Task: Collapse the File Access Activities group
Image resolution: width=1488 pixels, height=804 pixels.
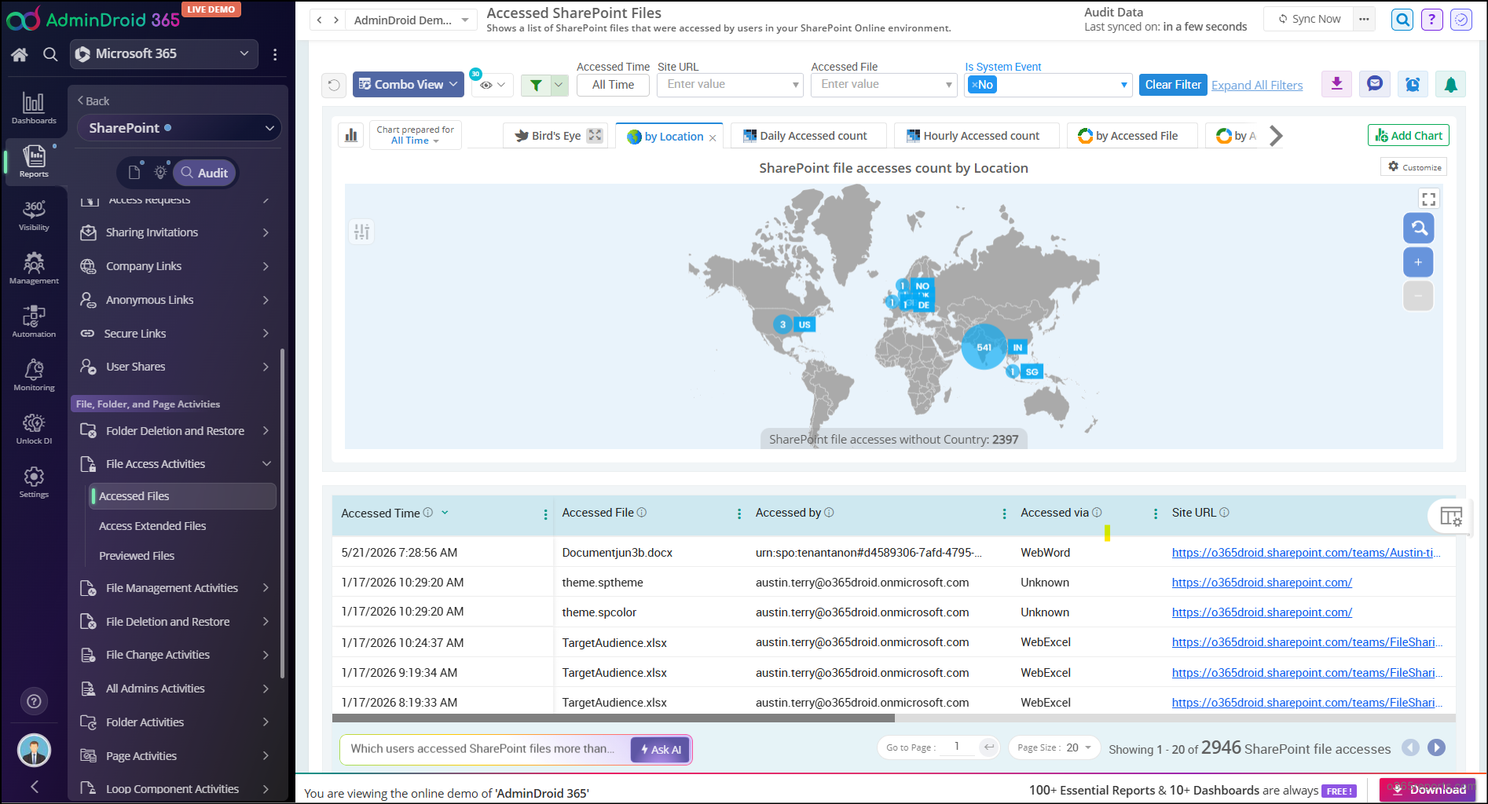Action: 266,464
